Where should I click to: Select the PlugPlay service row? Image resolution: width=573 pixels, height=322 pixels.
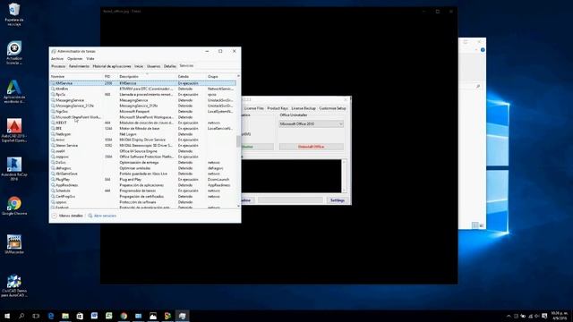(143, 180)
